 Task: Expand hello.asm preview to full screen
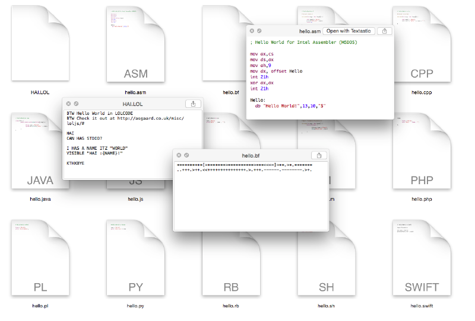259,31
